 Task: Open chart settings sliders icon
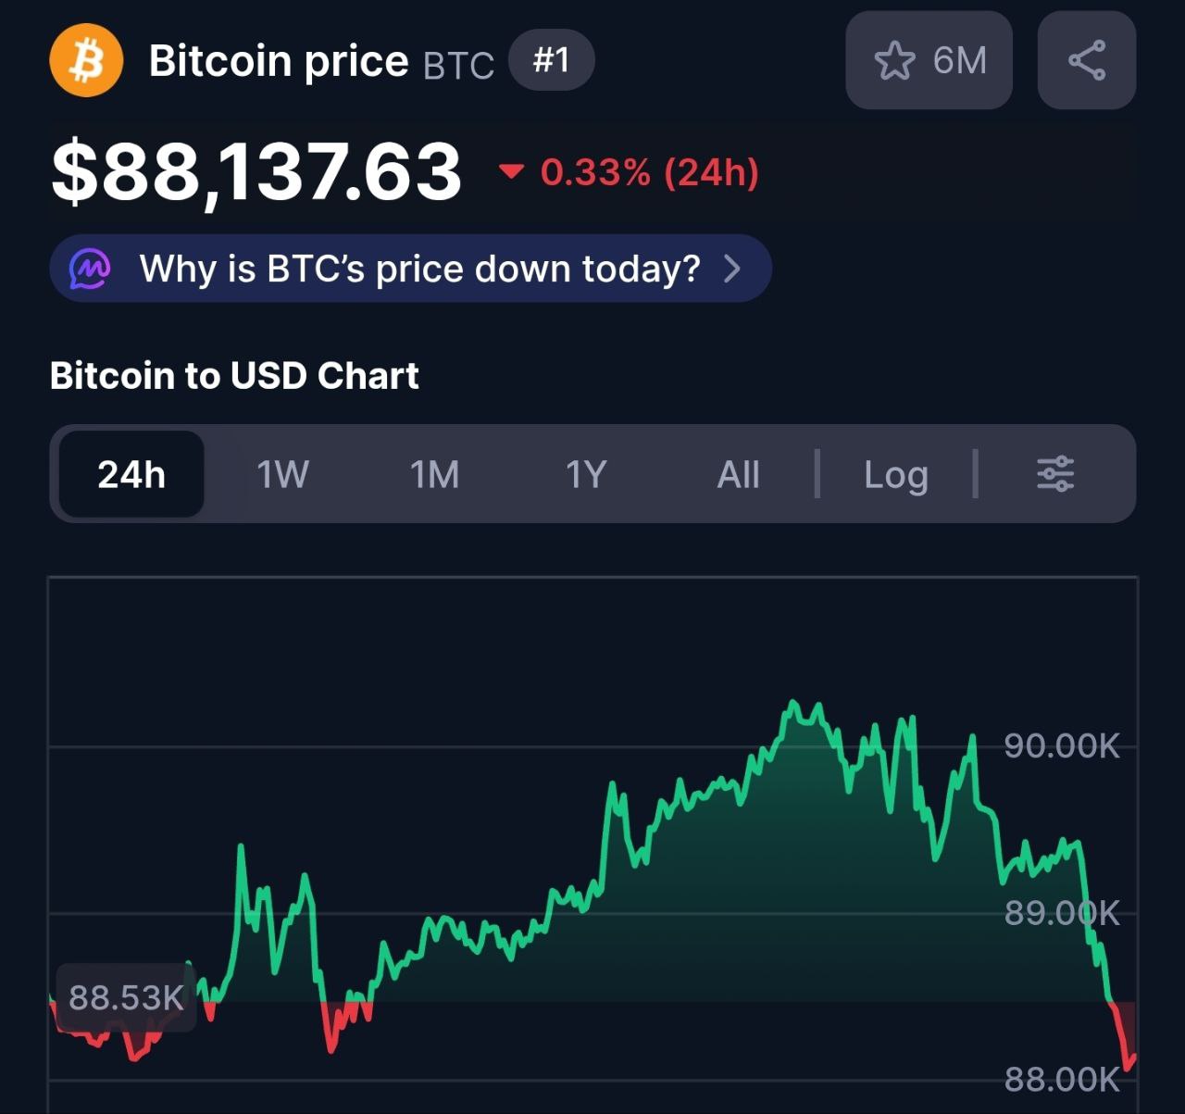tap(1055, 474)
